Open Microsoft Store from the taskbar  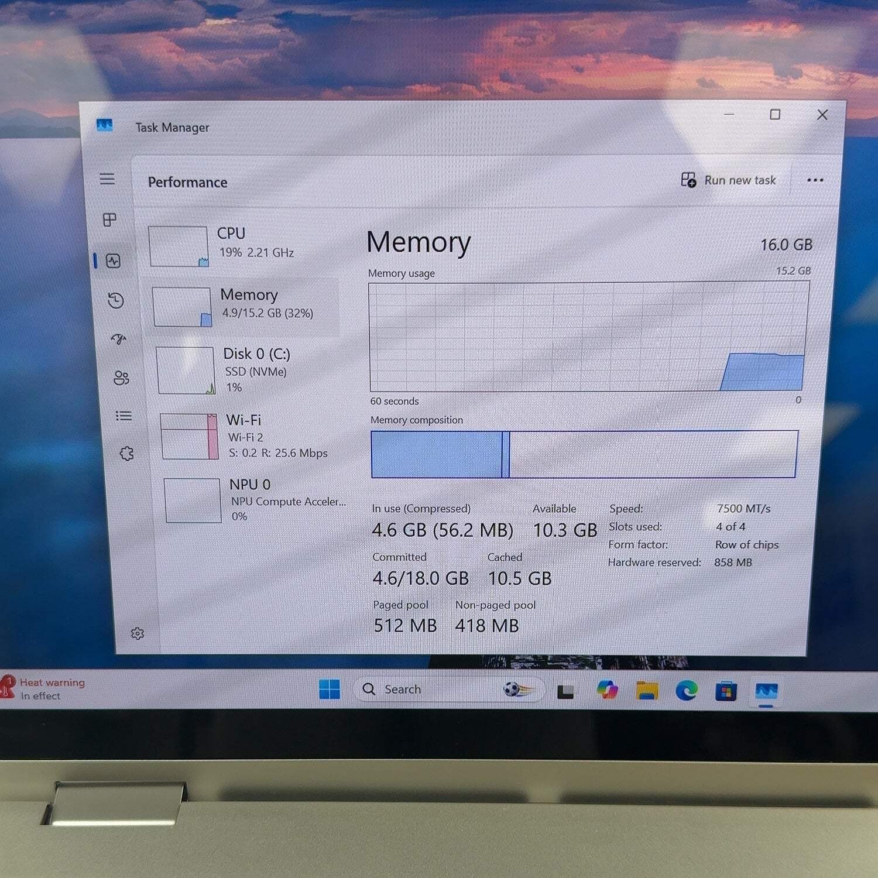click(726, 691)
